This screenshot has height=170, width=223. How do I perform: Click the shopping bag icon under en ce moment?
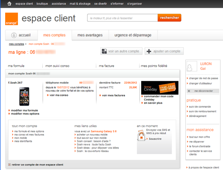(141, 136)
